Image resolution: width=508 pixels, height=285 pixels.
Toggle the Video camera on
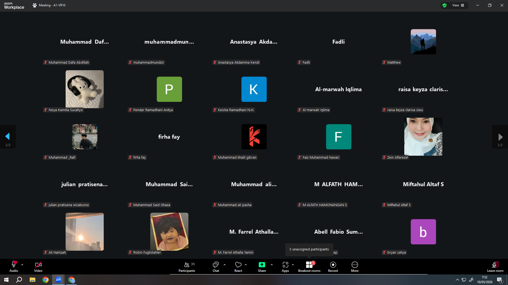(38, 267)
